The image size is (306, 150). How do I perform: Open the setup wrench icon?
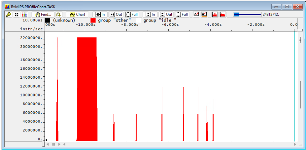(x=9, y=15)
